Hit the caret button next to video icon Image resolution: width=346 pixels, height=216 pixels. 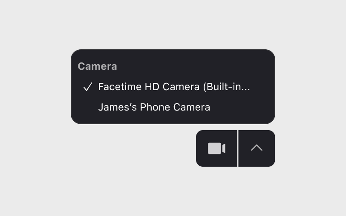pyautogui.click(x=257, y=148)
